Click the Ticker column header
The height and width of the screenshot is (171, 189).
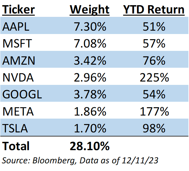click(x=18, y=10)
